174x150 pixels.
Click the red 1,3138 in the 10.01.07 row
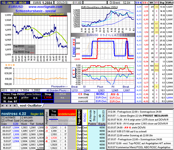(54, 138)
